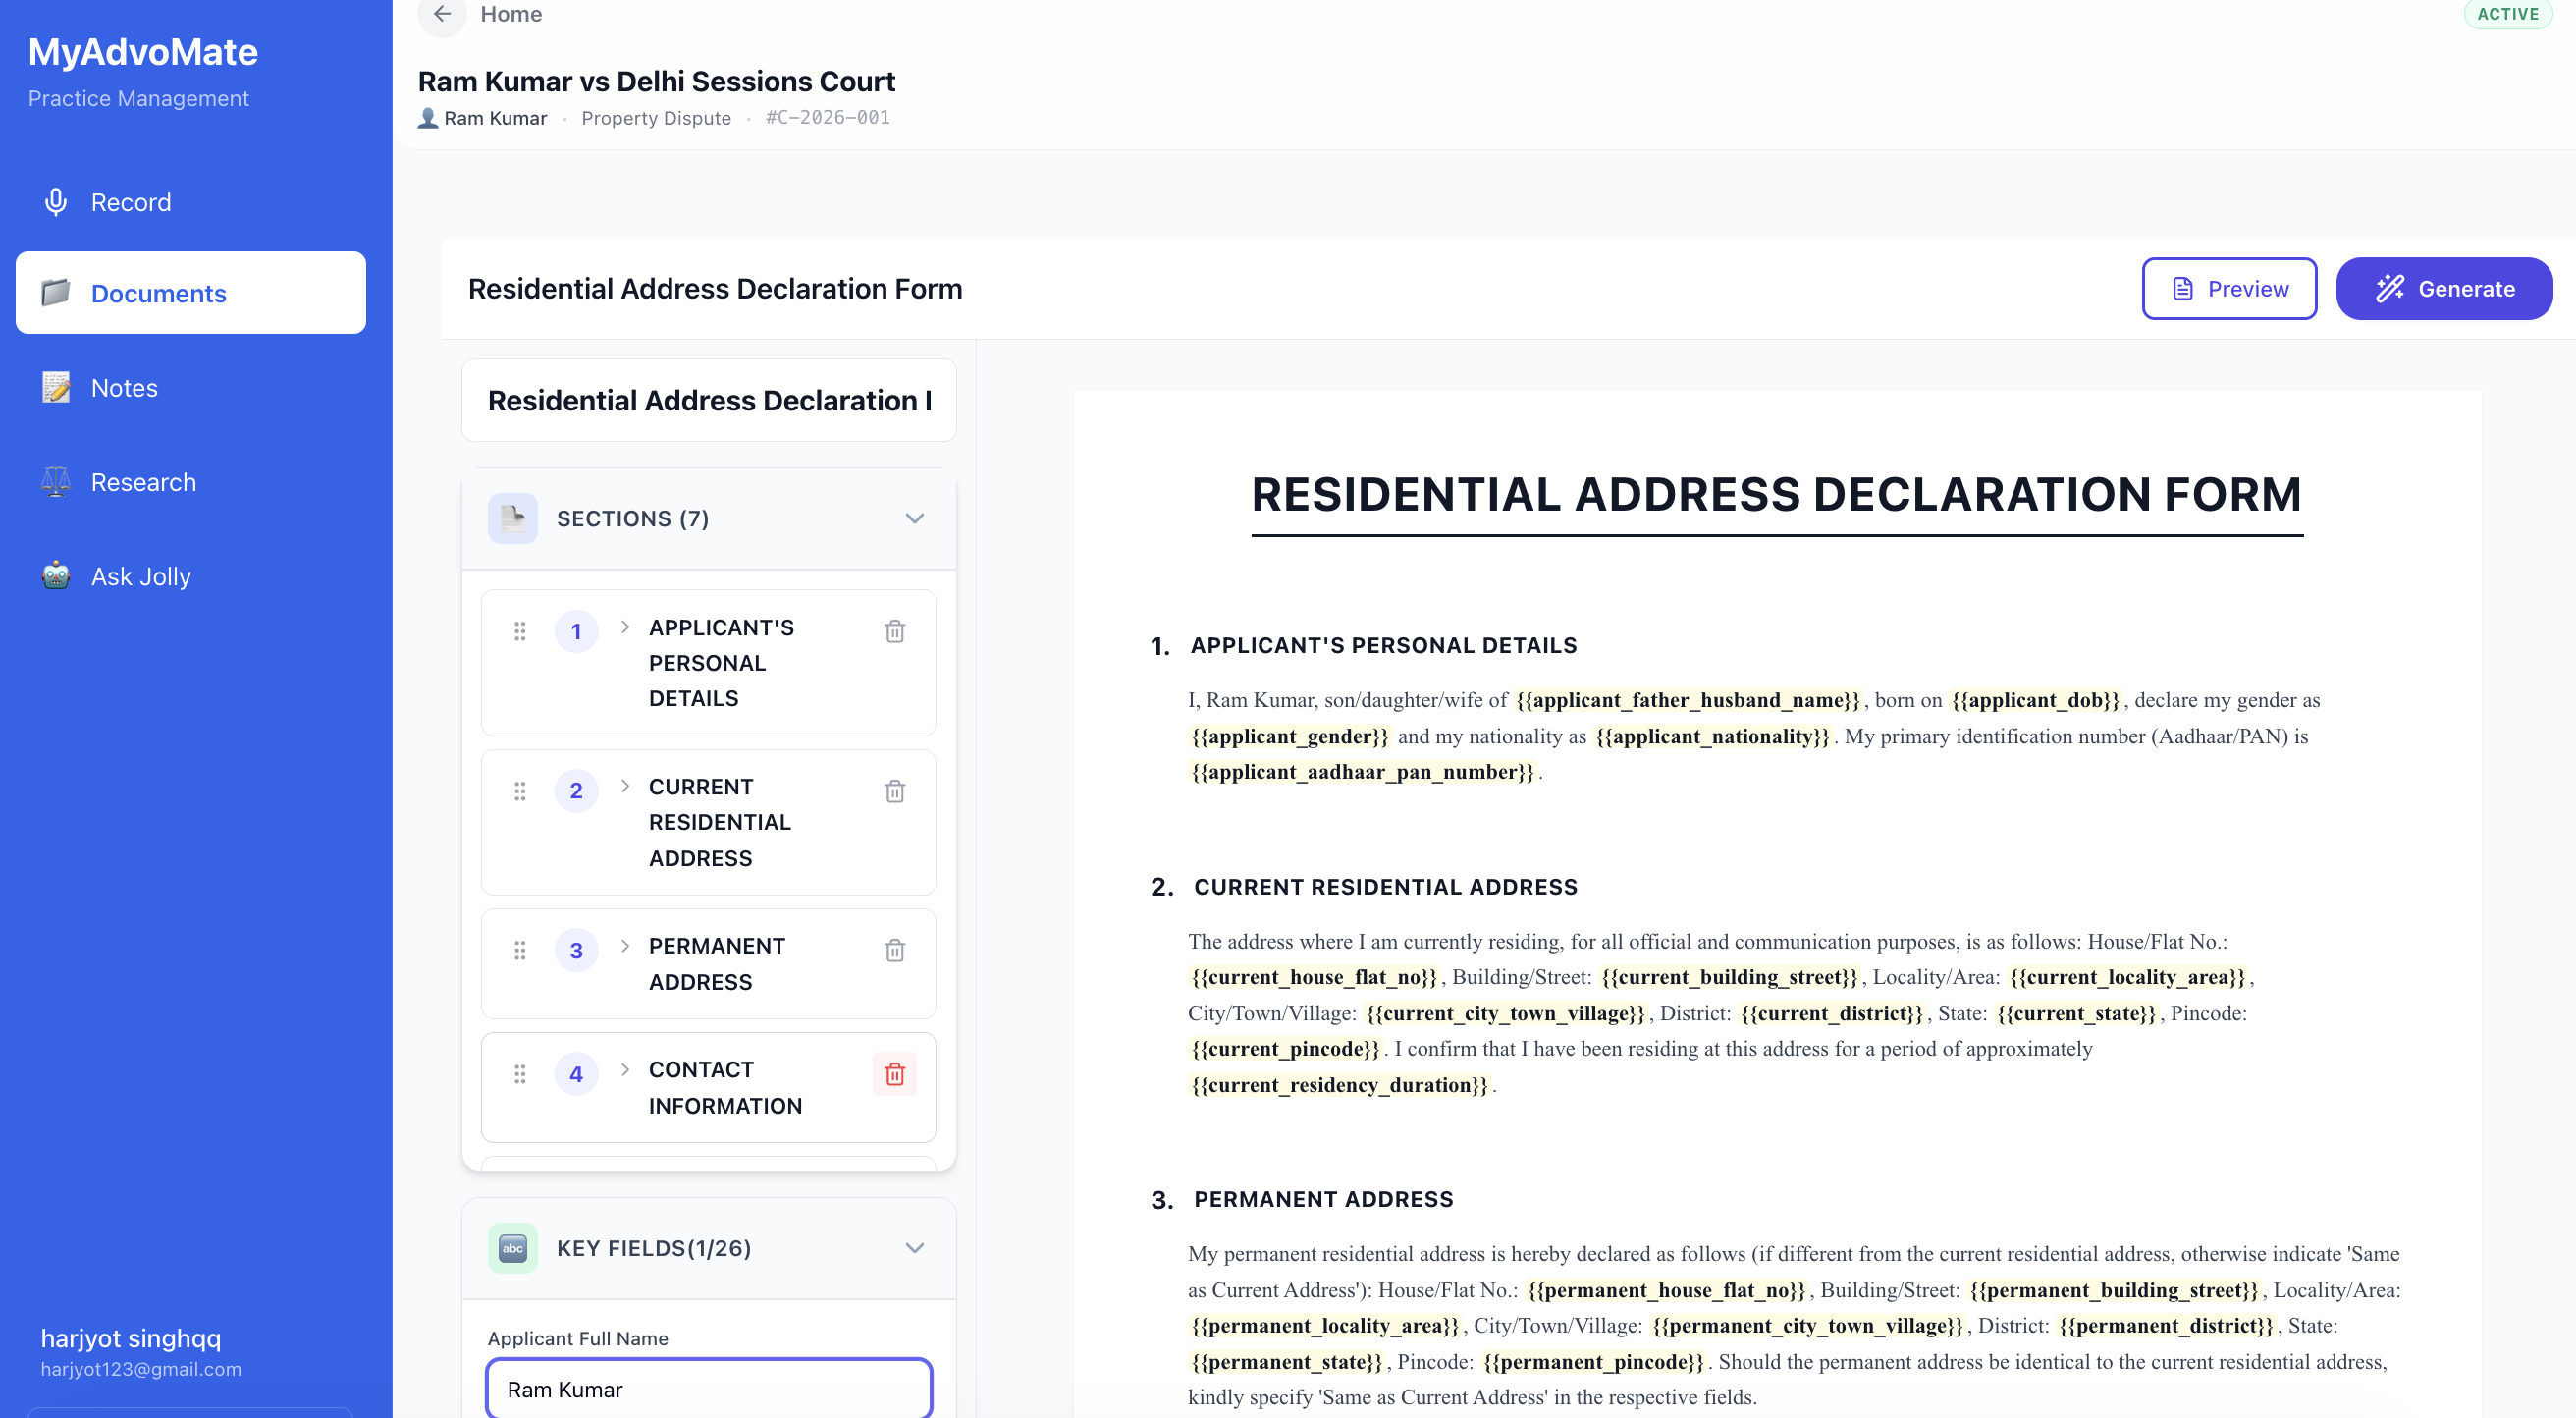Image resolution: width=2576 pixels, height=1418 pixels.
Task: Open the Record section via microphone icon
Action: pos(55,201)
